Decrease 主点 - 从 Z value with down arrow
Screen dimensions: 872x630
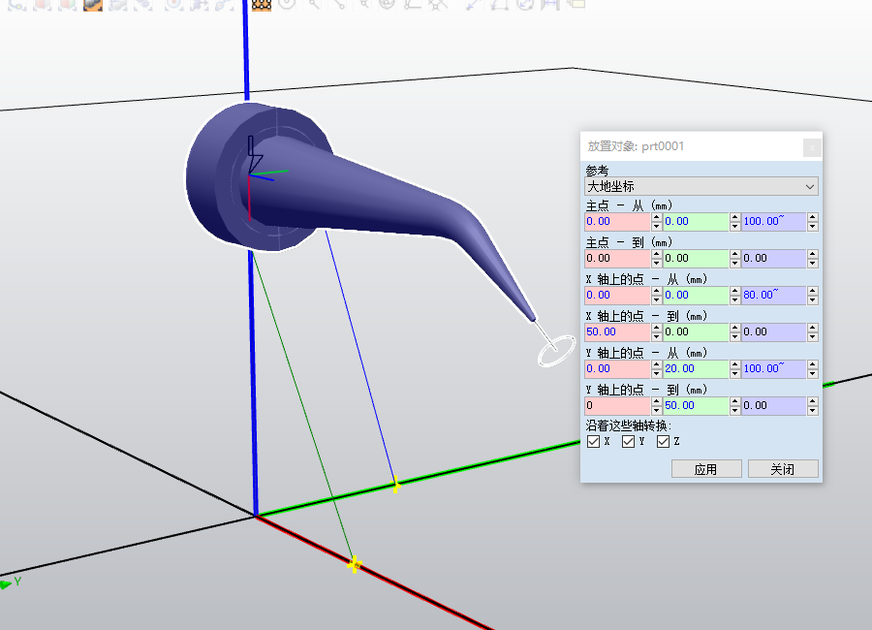pyautogui.click(x=813, y=226)
